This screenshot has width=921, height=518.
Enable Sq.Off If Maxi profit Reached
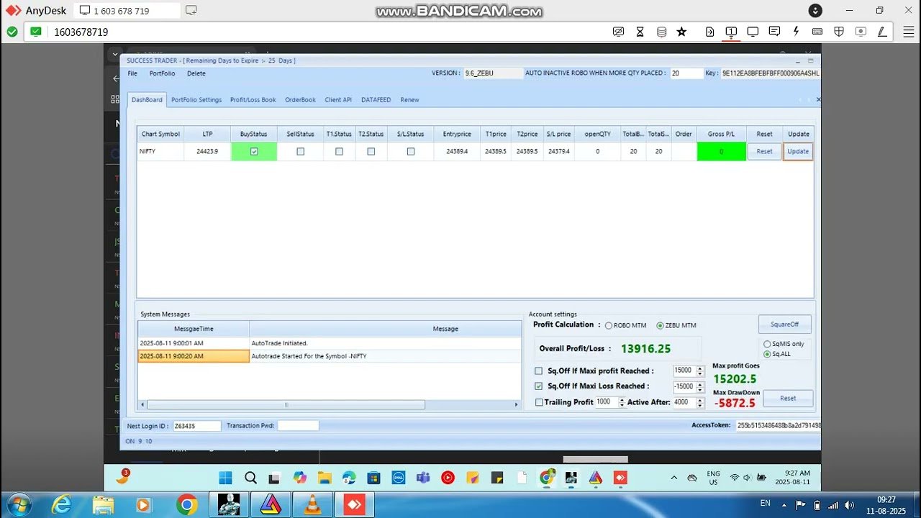tap(538, 371)
